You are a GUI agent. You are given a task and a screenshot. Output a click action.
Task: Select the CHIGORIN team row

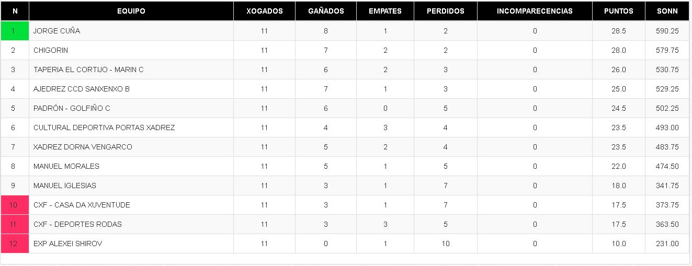345,50
